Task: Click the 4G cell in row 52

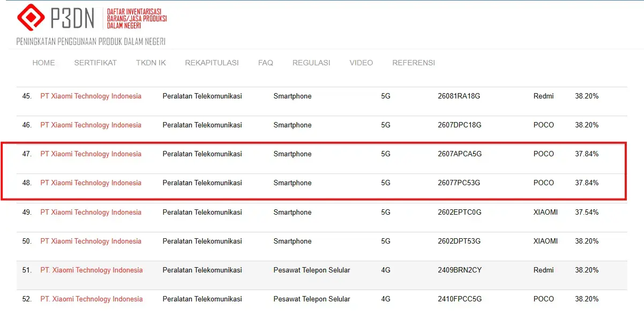Action: click(386, 299)
